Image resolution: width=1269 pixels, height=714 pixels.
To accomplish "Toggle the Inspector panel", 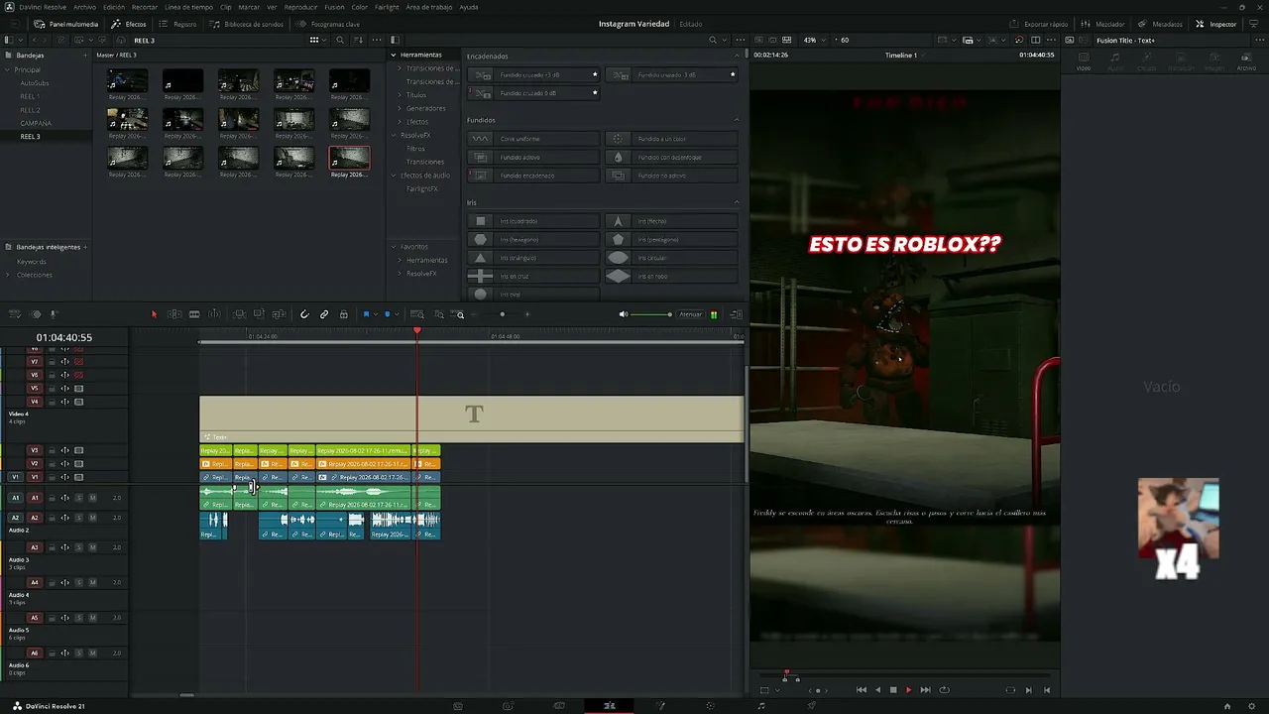I will pos(1216,24).
